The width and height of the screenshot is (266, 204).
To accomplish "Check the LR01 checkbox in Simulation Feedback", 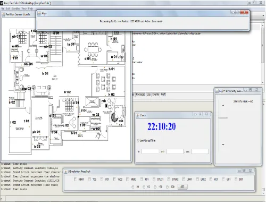I will (x=184, y=180).
